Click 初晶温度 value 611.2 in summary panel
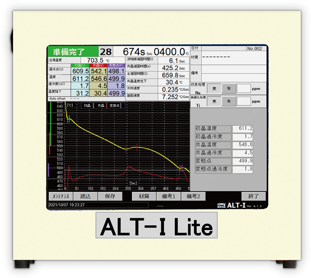This screenshot has height=278, width=311. (x=242, y=128)
